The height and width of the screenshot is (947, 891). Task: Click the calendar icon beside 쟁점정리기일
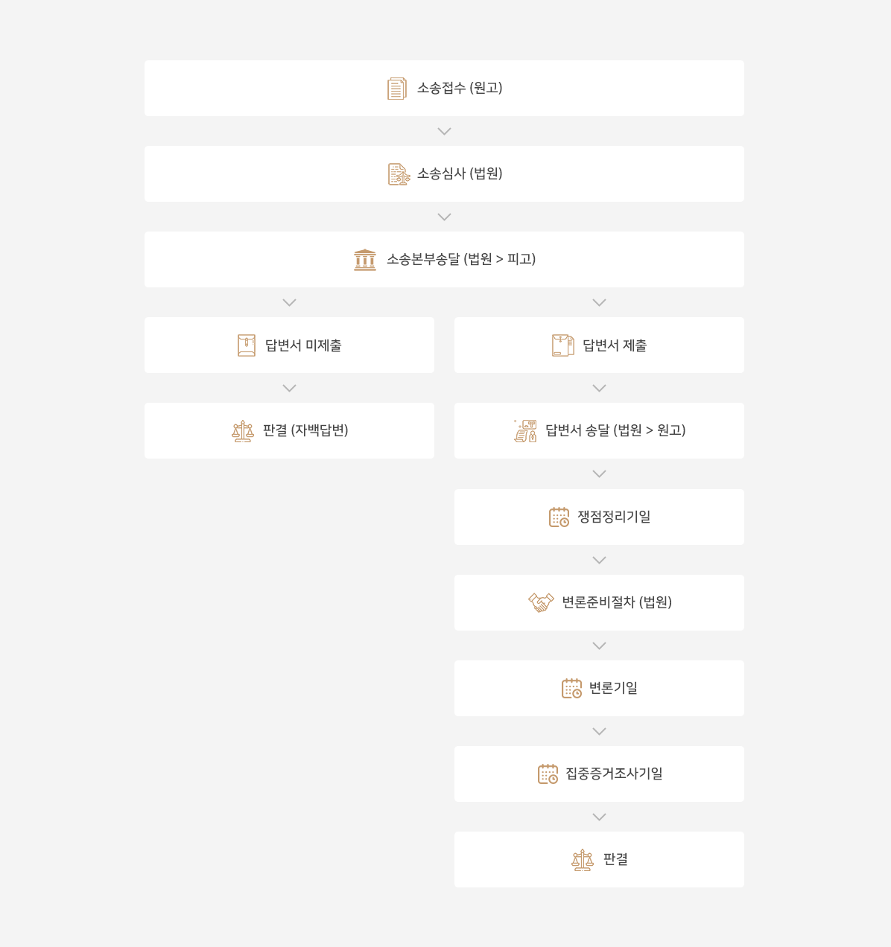click(559, 517)
